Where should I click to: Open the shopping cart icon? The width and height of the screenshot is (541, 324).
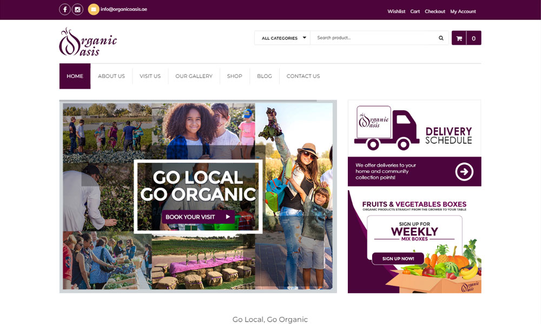(x=459, y=38)
